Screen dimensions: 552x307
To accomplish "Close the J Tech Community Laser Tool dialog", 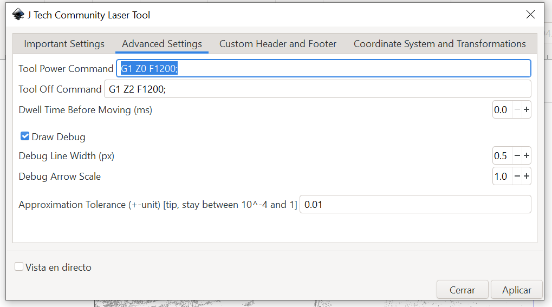I will click(530, 15).
